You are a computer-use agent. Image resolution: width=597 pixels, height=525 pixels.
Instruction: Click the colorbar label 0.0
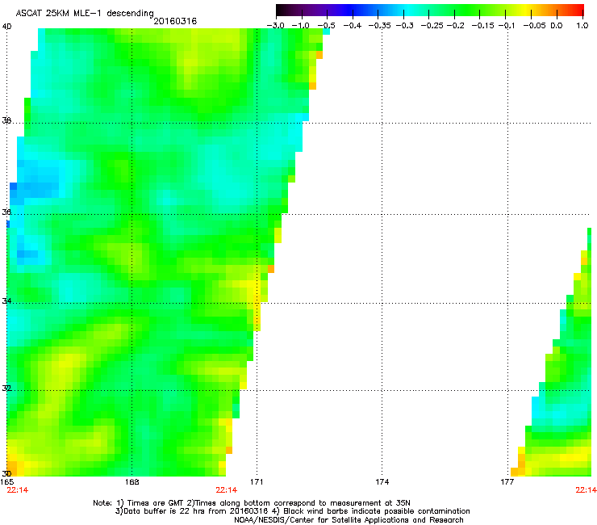pyautogui.click(x=557, y=26)
